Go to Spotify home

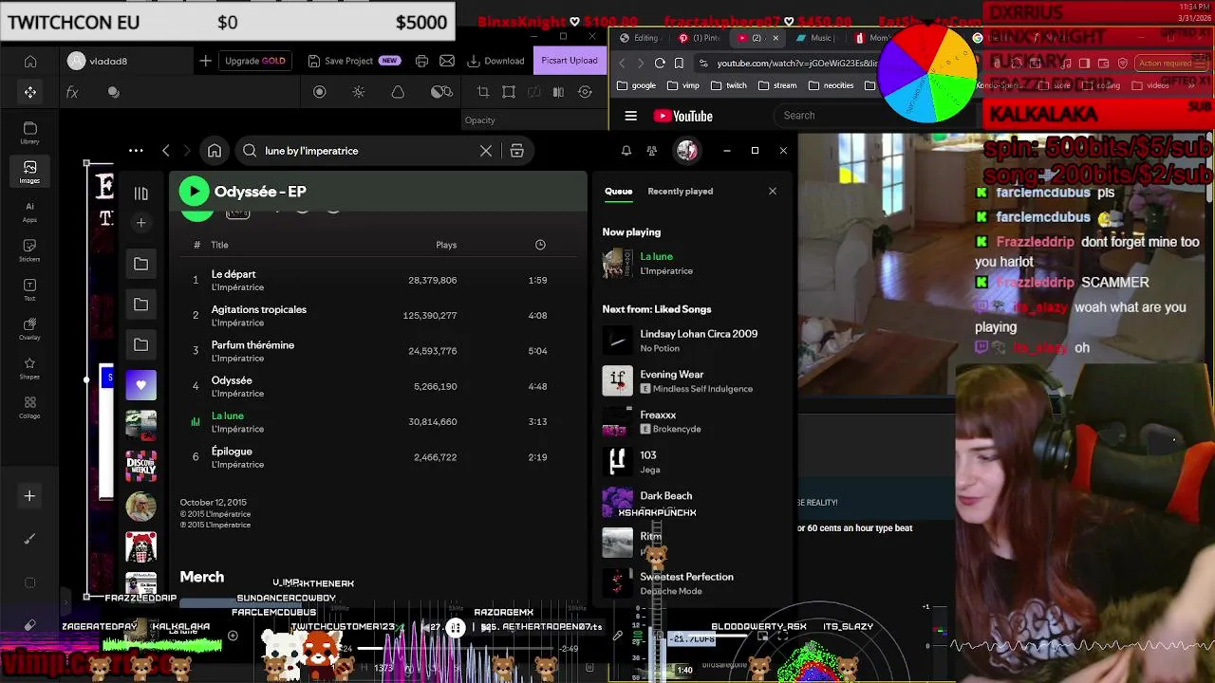tap(215, 151)
